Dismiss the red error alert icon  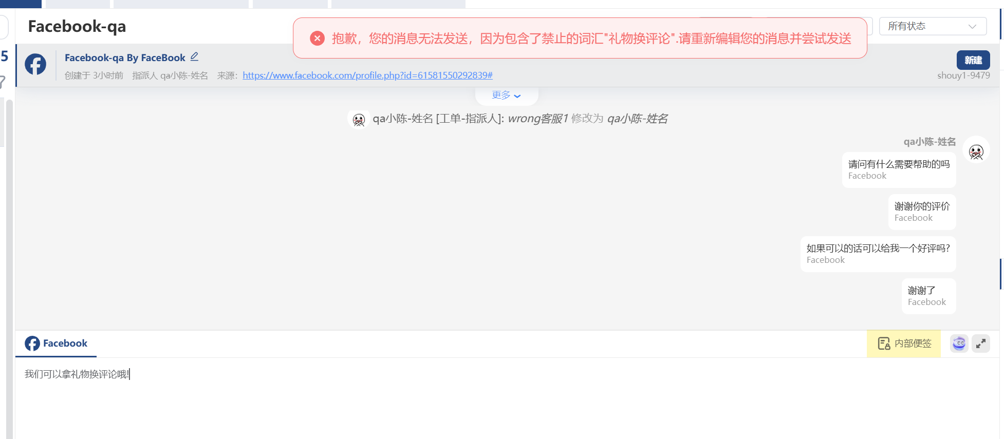pos(318,39)
